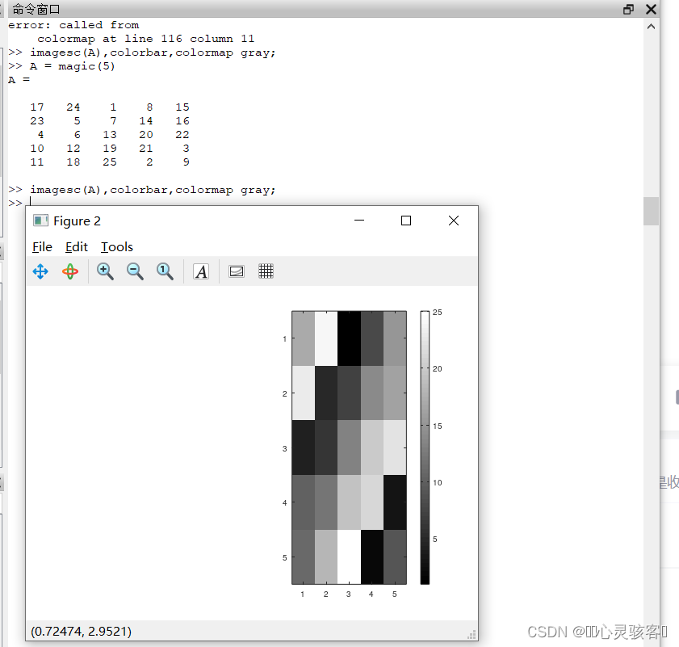Click the last 'imagesc(A),colorbar,colormap gray;' command
This screenshot has height=647, width=679.
[153, 191]
